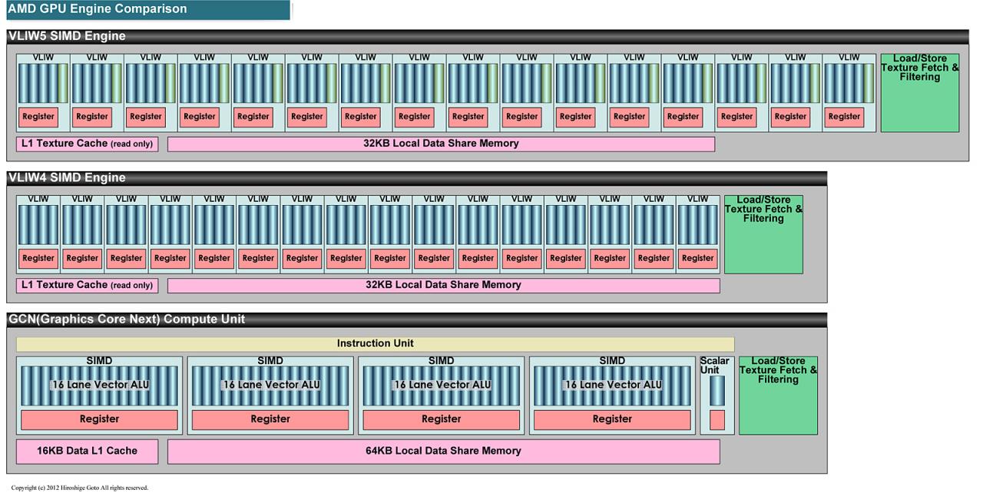Click Load/Store Texture Fetch block in VLIW5 engine

coord(919,93)
